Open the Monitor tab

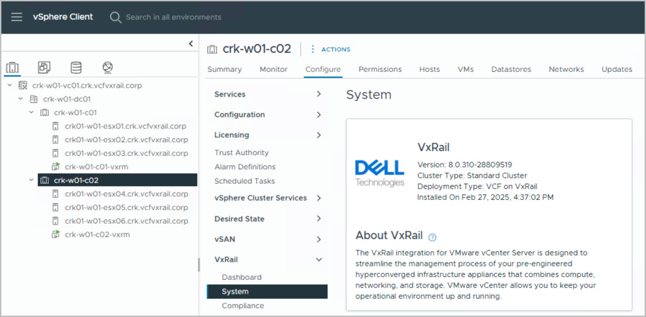coord(273,69)
